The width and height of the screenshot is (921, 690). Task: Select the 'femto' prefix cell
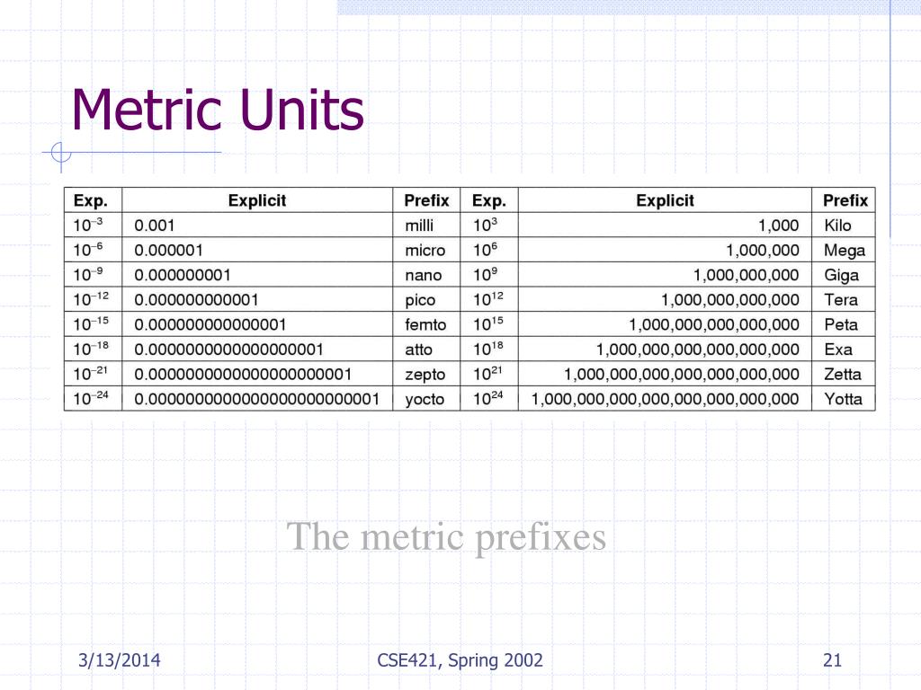(x=426, y=323)
